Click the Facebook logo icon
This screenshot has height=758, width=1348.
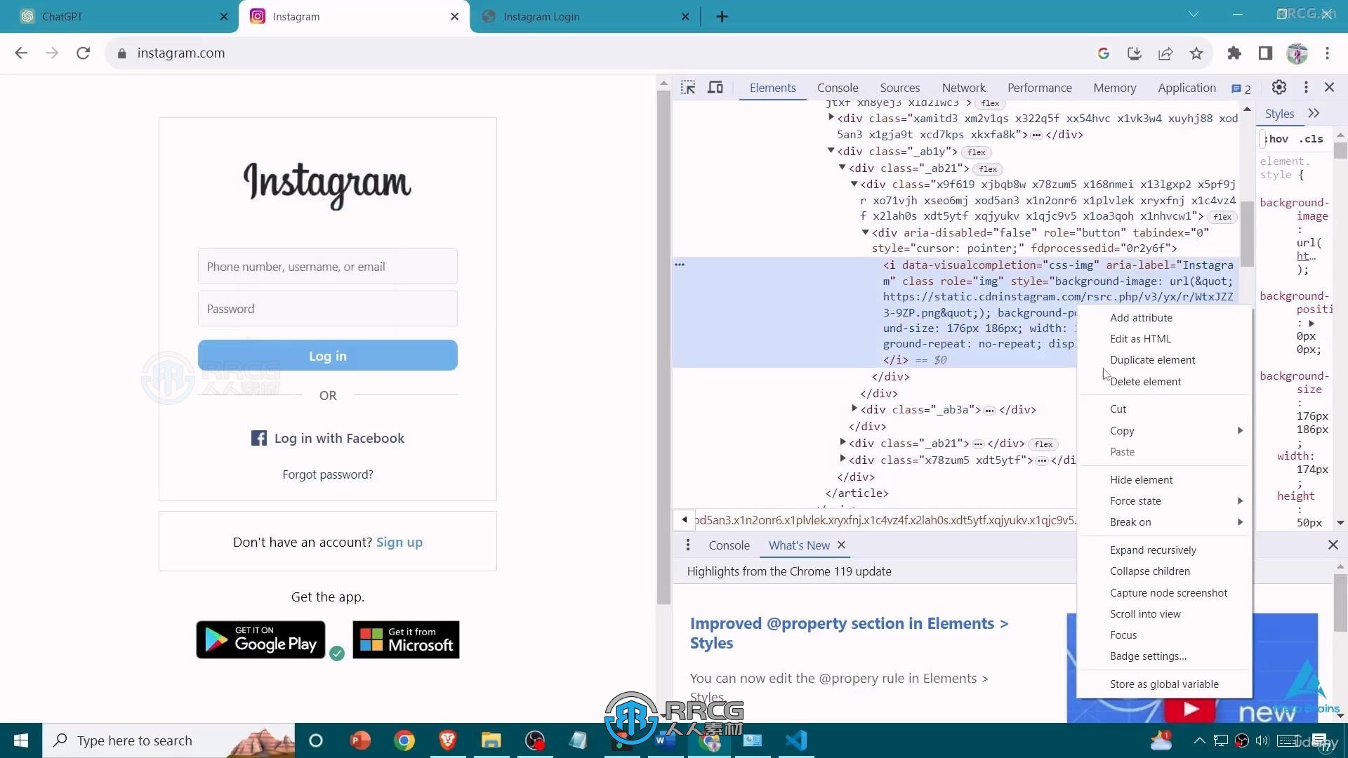tap(259, 438)
